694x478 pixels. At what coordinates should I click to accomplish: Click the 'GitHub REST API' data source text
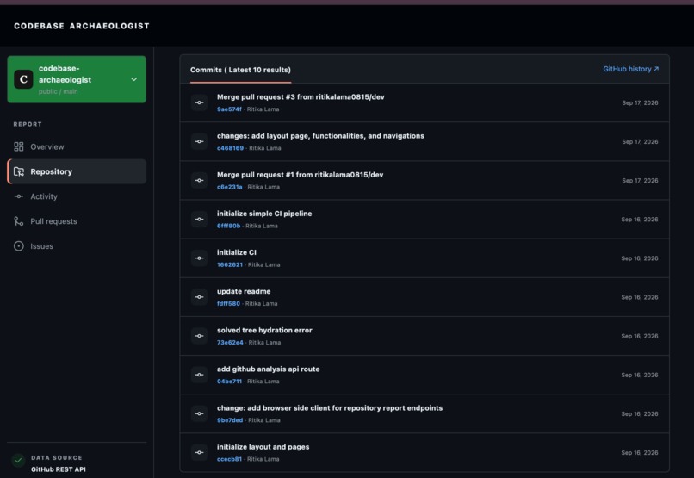59,469
